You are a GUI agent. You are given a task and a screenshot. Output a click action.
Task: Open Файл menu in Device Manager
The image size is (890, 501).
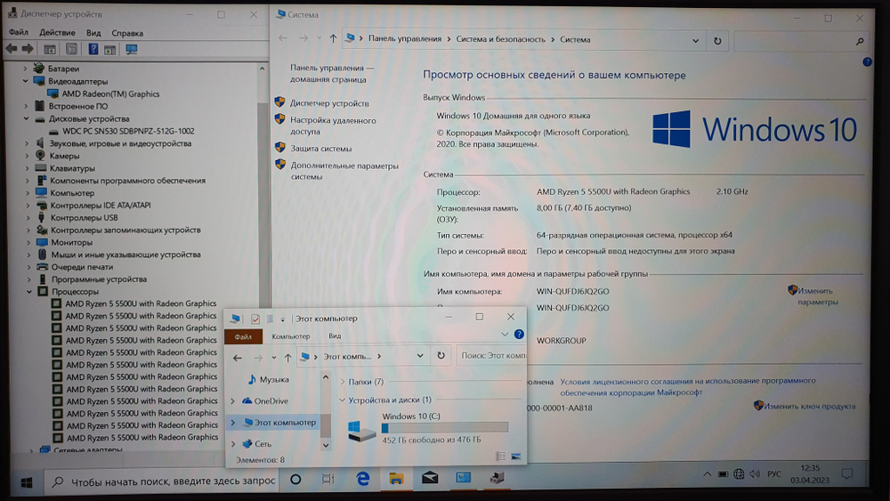(x=18, y=32)
